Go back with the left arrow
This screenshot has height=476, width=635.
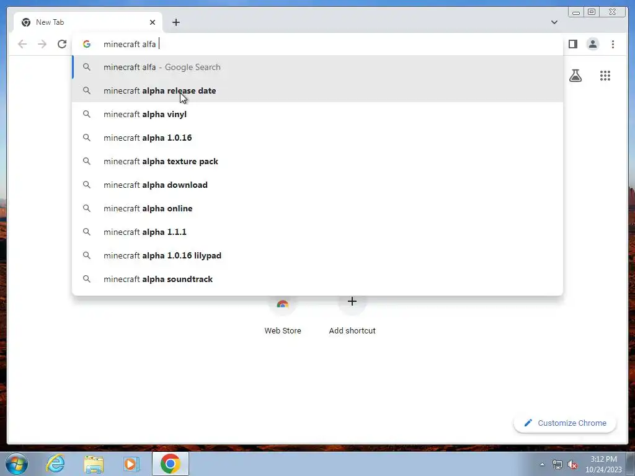coord(22,44)
